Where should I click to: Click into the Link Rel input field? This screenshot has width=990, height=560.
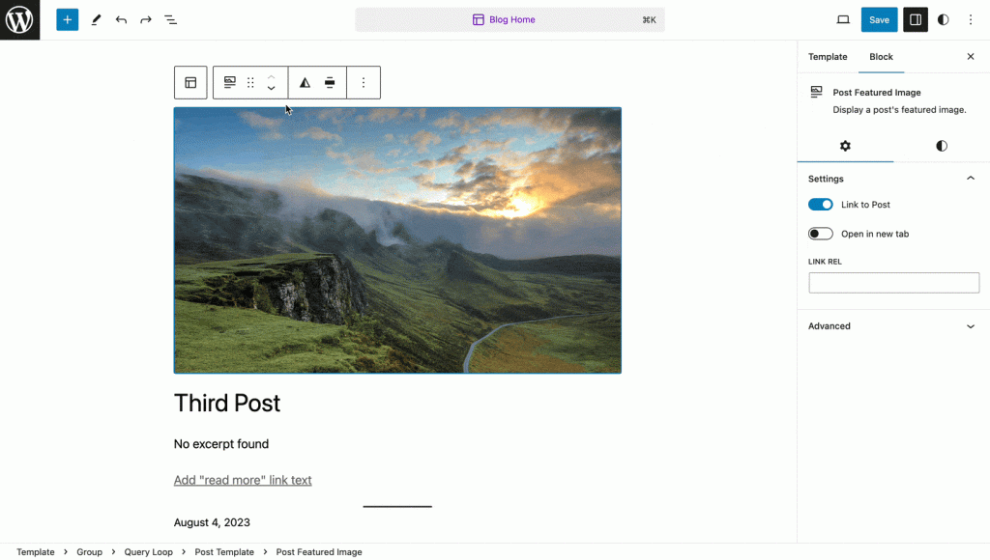coord(893,283)
